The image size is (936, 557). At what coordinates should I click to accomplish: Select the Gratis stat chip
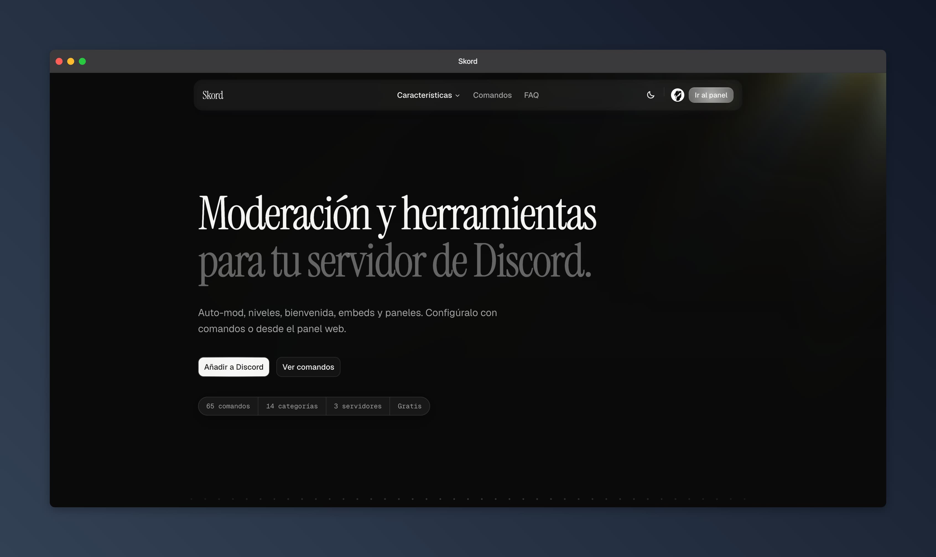[410, 406]
